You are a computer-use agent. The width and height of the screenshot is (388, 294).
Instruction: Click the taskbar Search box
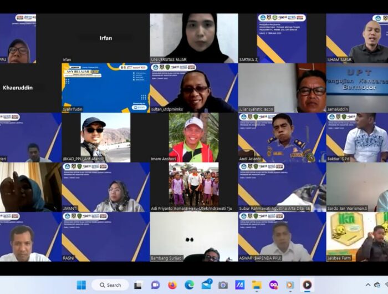coord(110,285)
